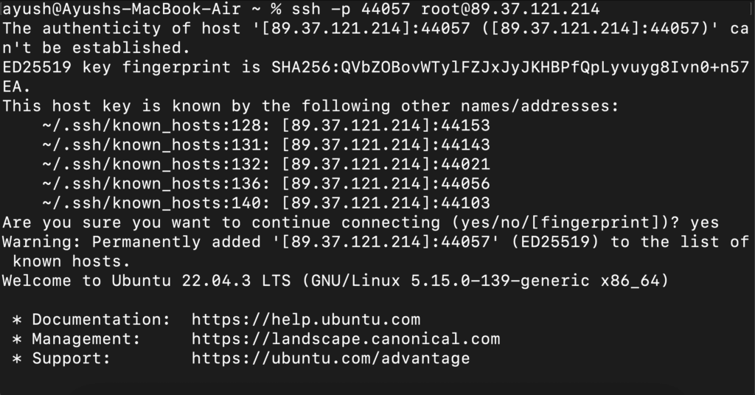
Task: Click the known_hosts:128 entry line
Action: (265, 126)
